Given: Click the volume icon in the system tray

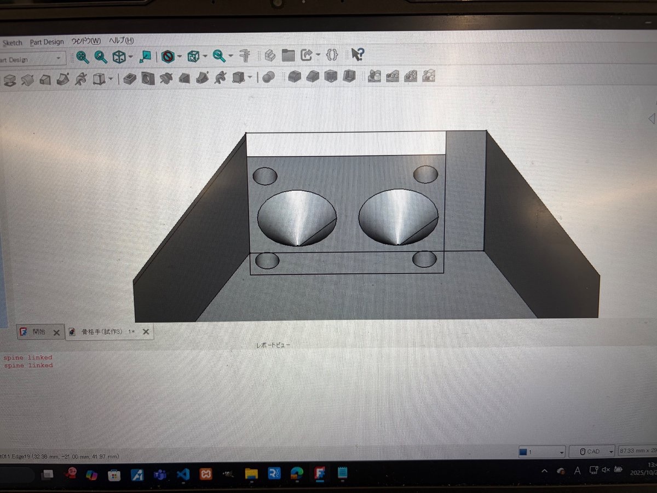Looking at the screenshot, I should pyautogui.click(x=606, y=470).
